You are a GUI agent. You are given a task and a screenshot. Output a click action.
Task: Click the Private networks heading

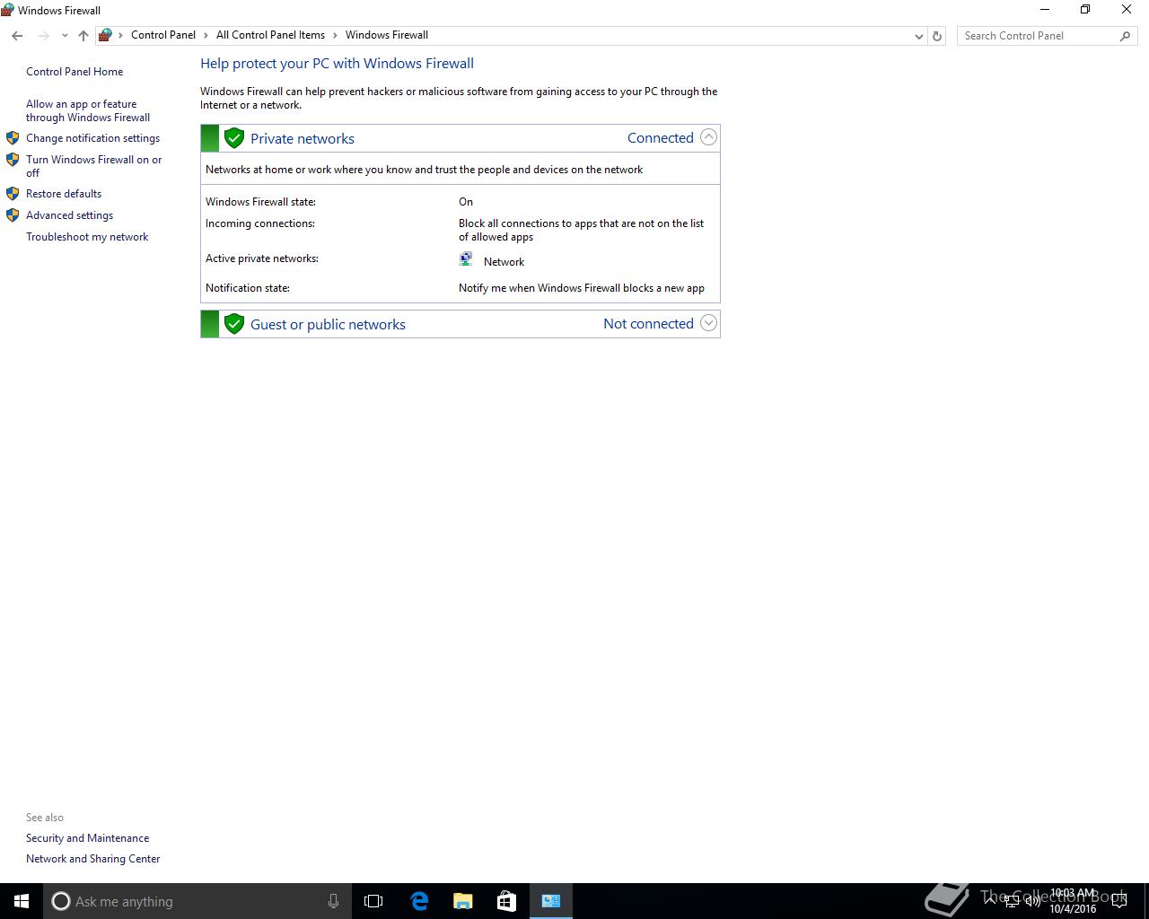pos(303,138)
